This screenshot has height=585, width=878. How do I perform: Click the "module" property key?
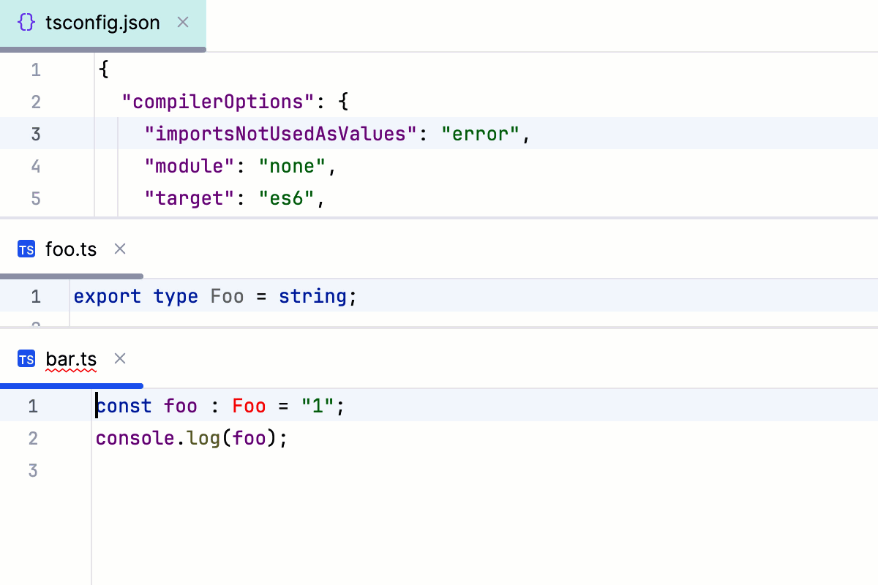[x=189, y=166]
